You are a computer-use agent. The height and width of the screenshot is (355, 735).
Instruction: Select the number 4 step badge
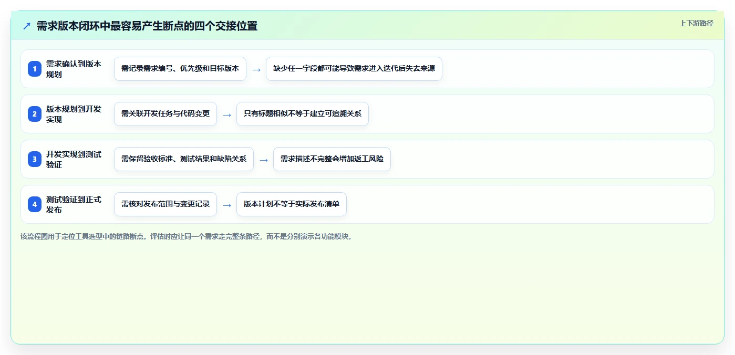[x=35, y=204]
